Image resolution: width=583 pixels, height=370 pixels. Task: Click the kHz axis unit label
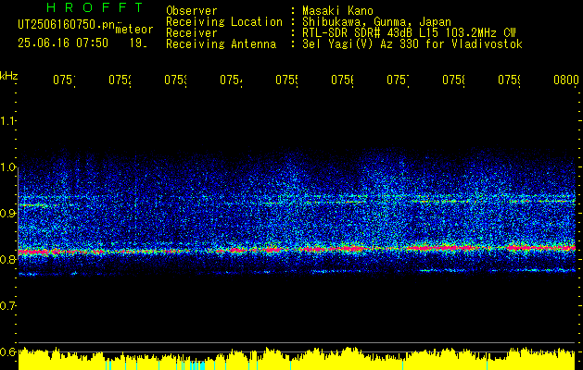click(8, 76)
